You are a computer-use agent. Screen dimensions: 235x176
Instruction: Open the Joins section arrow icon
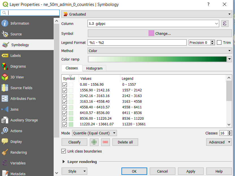click(x=5, y=109)
